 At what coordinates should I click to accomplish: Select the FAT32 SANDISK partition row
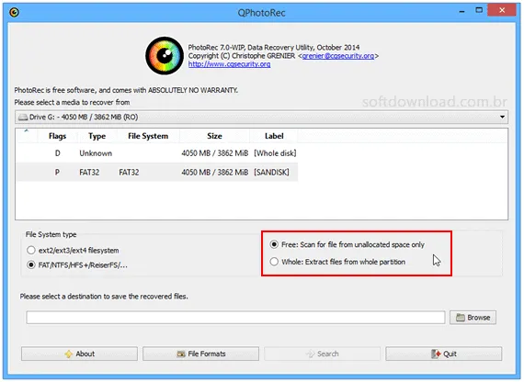click(x=157, y=173)
